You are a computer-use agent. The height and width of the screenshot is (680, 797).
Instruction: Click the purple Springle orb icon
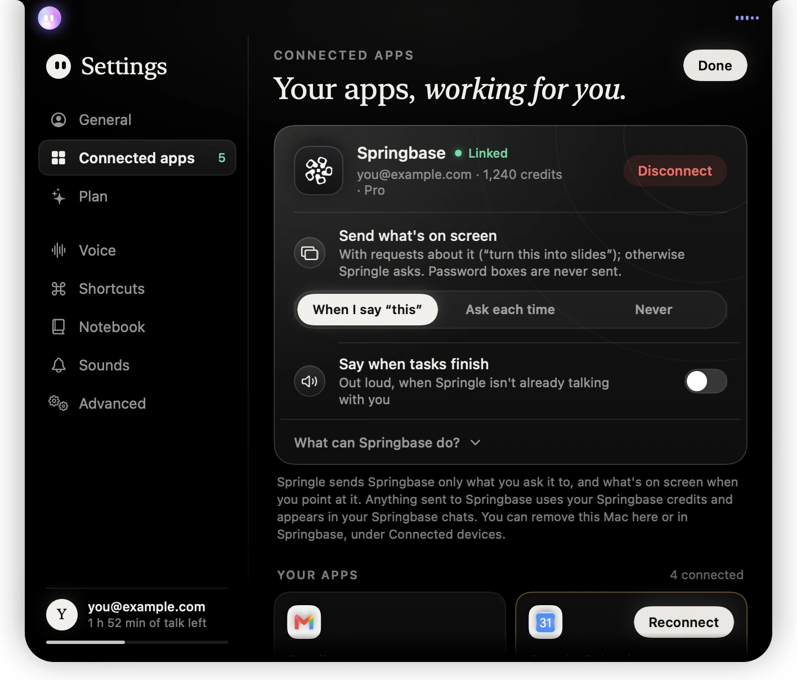(x=50, y=18)
